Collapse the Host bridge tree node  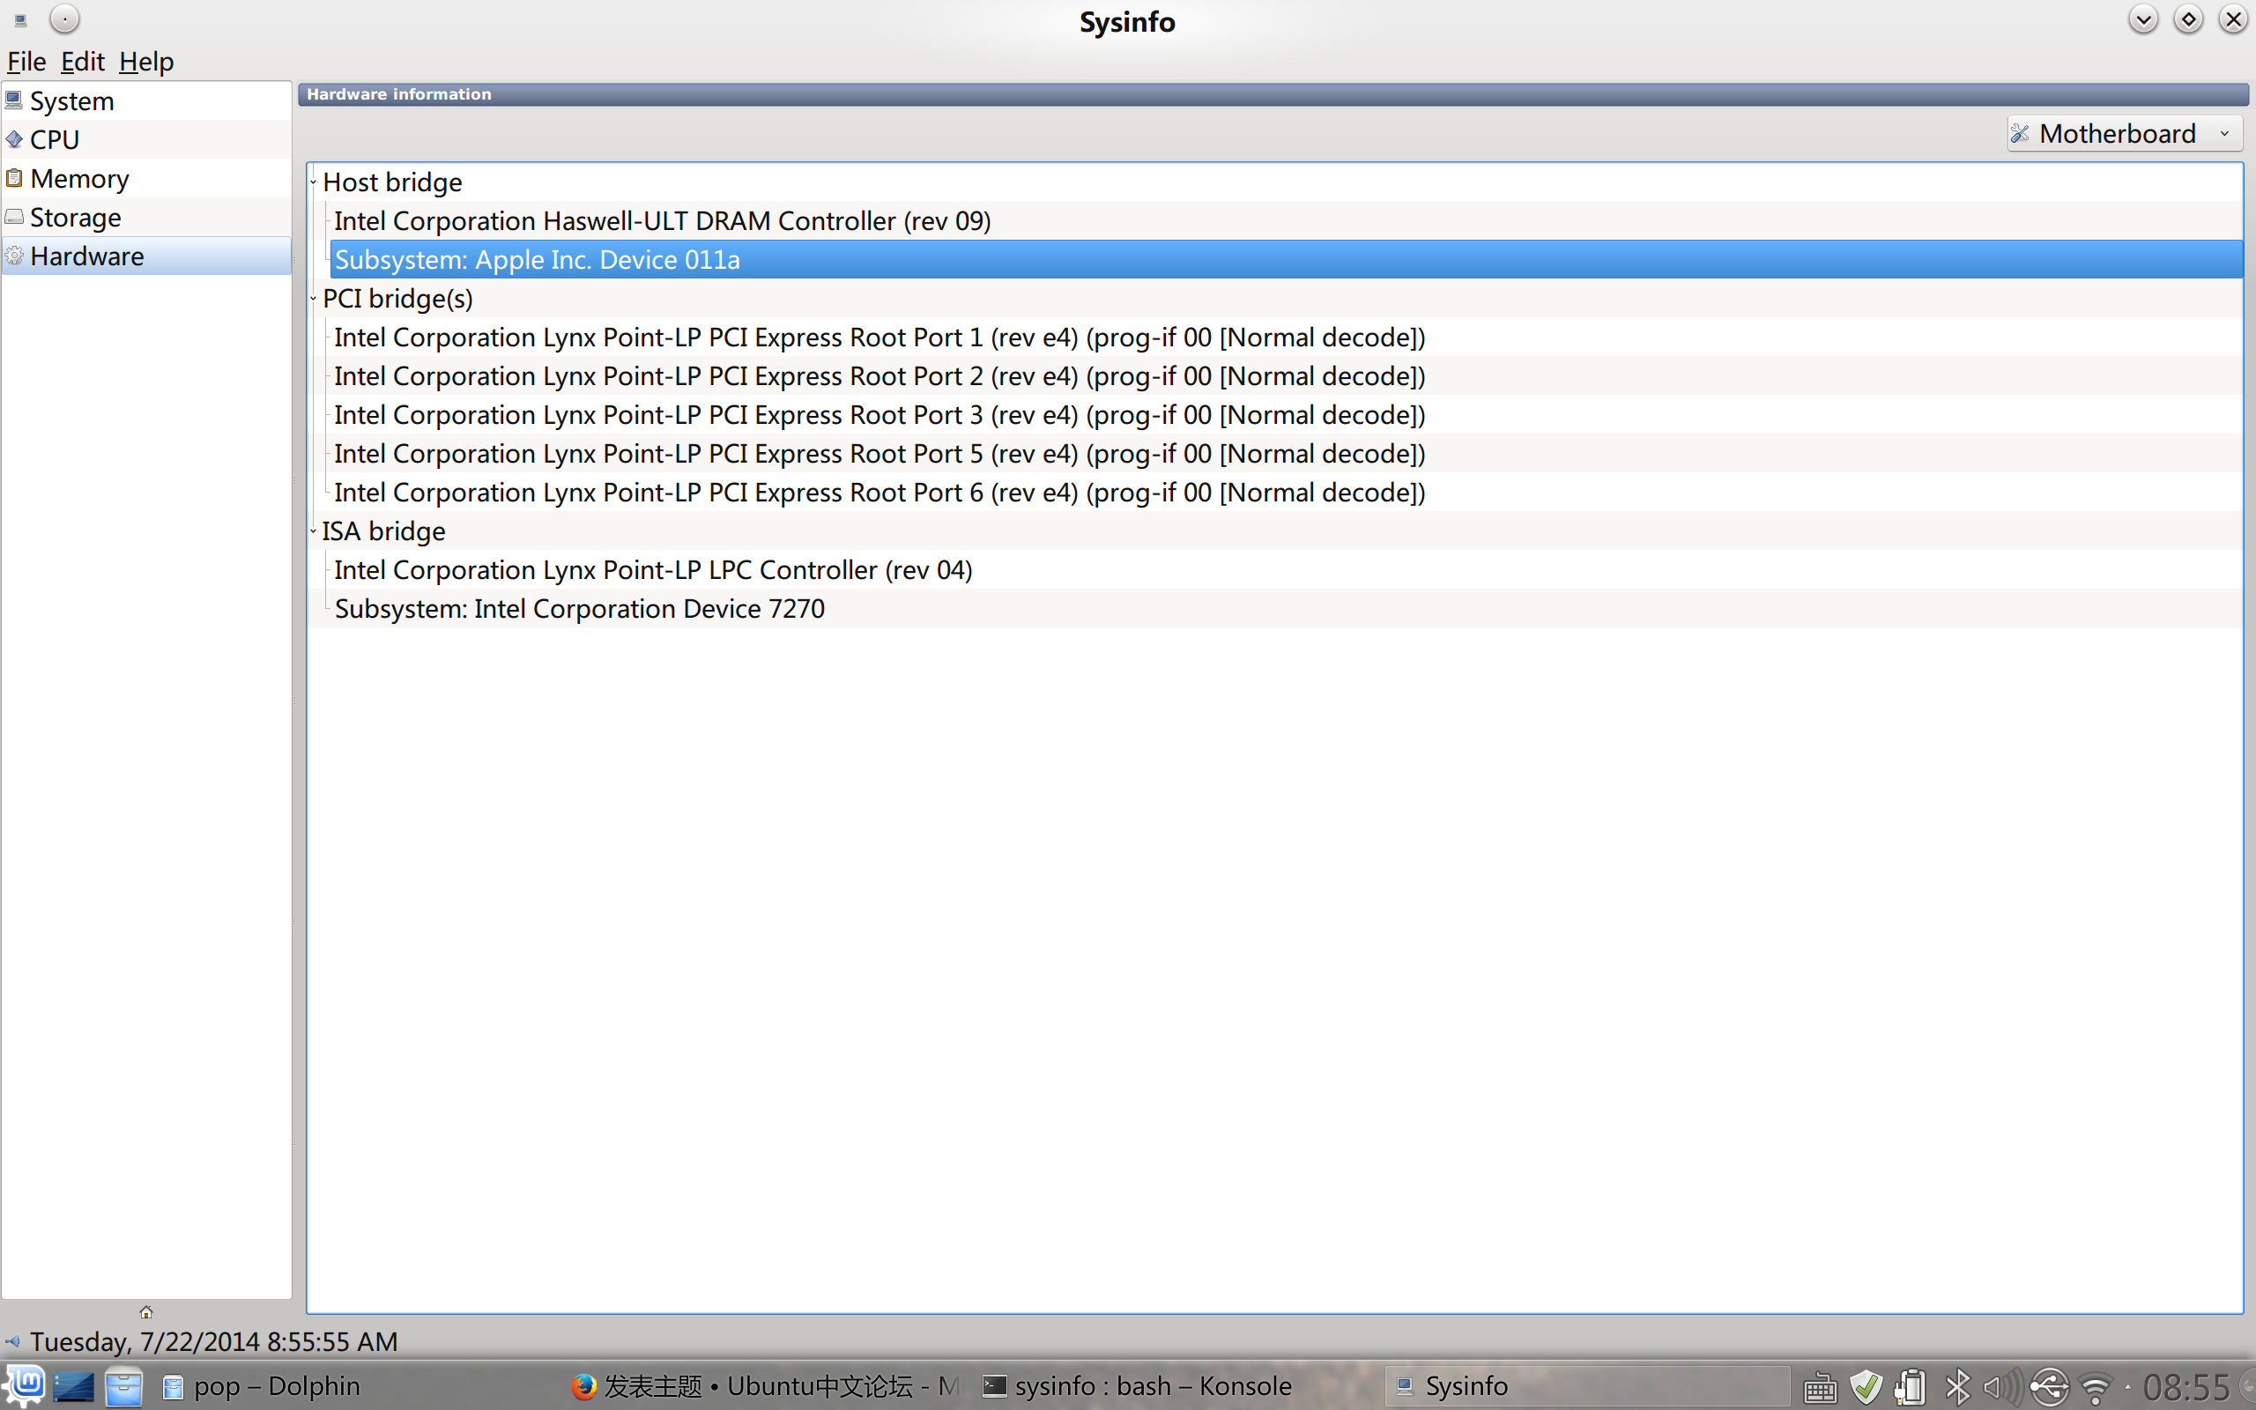pyautogui.click(x=314, y=182)
